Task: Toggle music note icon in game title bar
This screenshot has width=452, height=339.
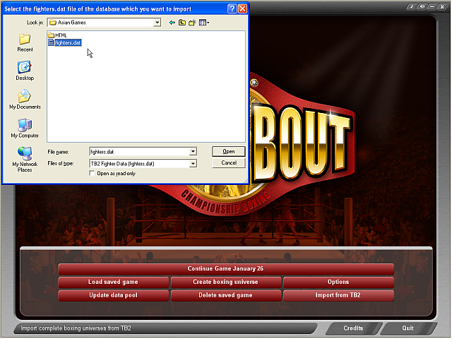Action: (x=412, y=6)
